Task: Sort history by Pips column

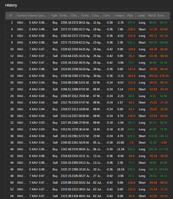Action: point(130,16)
